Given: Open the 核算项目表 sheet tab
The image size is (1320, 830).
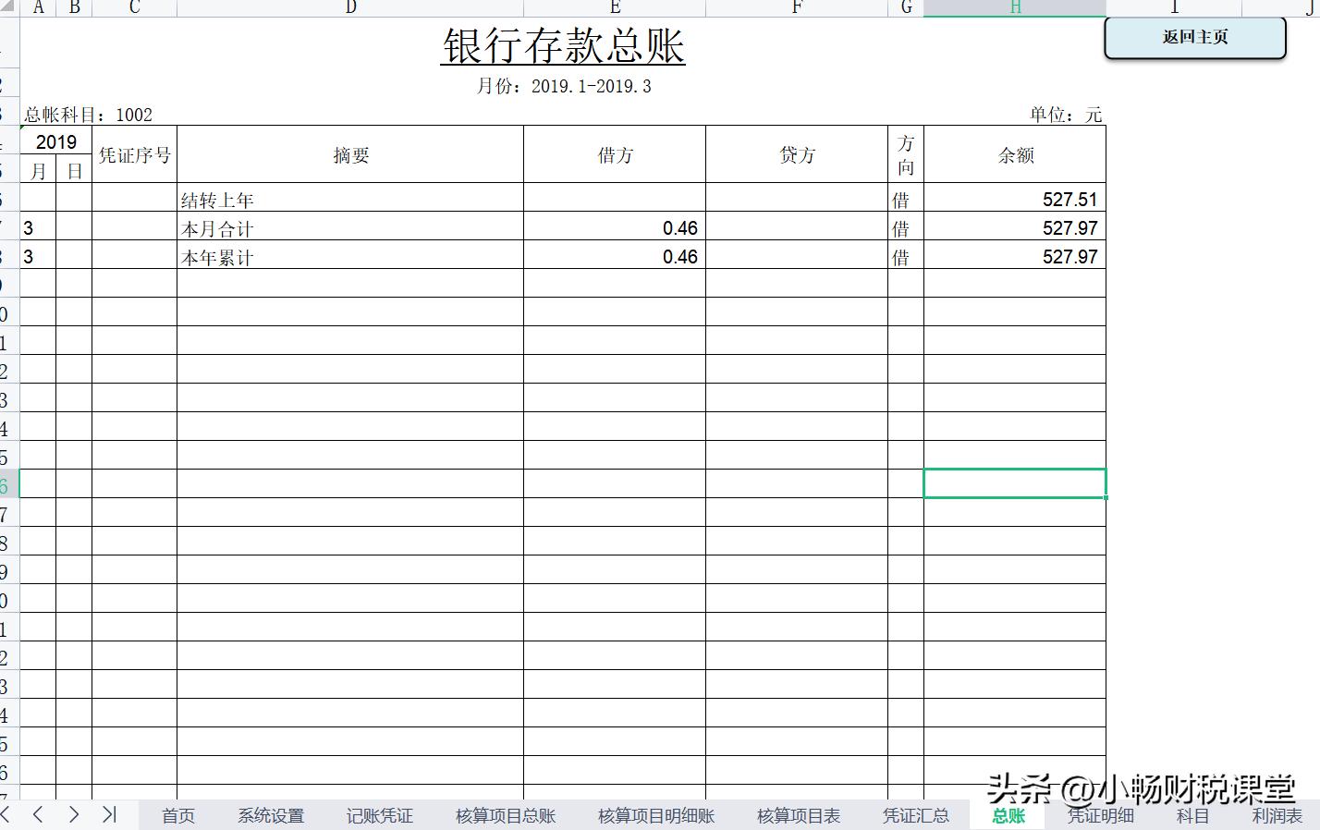Looking at the screenshot, I should click(x=798, y=815).
